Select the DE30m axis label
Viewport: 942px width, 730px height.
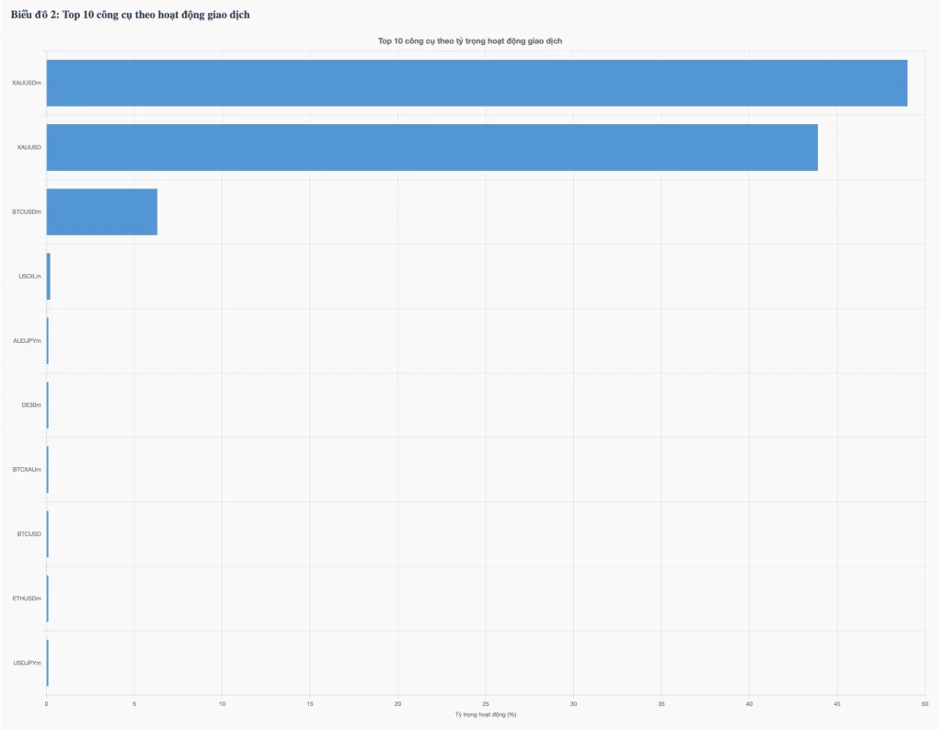click(31, 405)
